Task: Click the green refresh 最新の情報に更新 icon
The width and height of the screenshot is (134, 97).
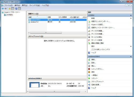Action: 89,43
